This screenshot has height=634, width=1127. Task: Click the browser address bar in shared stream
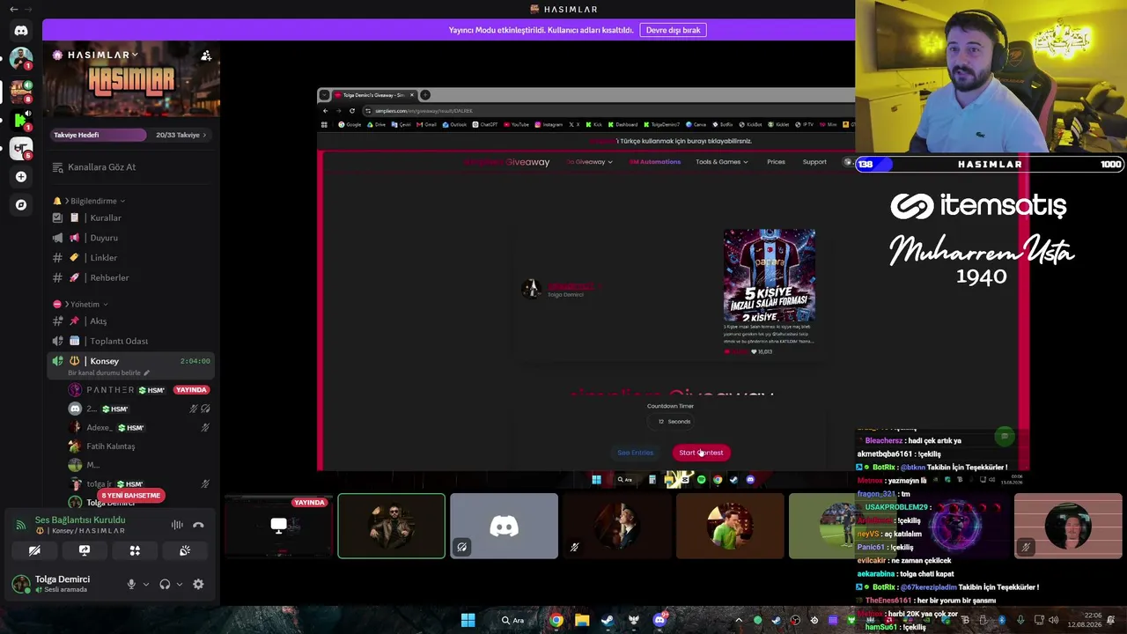point(608,111)
